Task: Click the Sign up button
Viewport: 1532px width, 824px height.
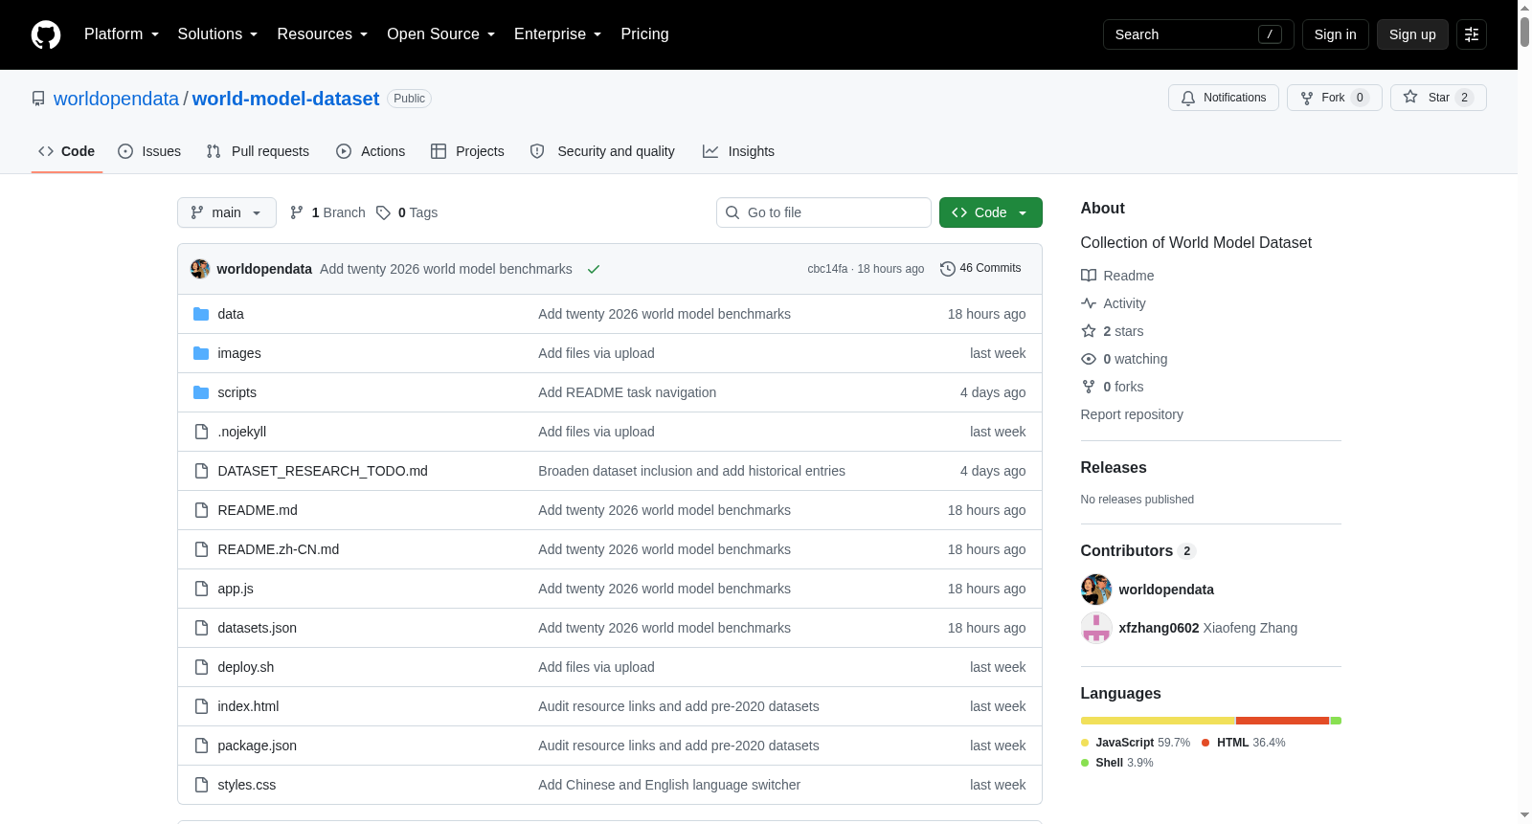Action: pyautogui.click(x=1412, y=34)
